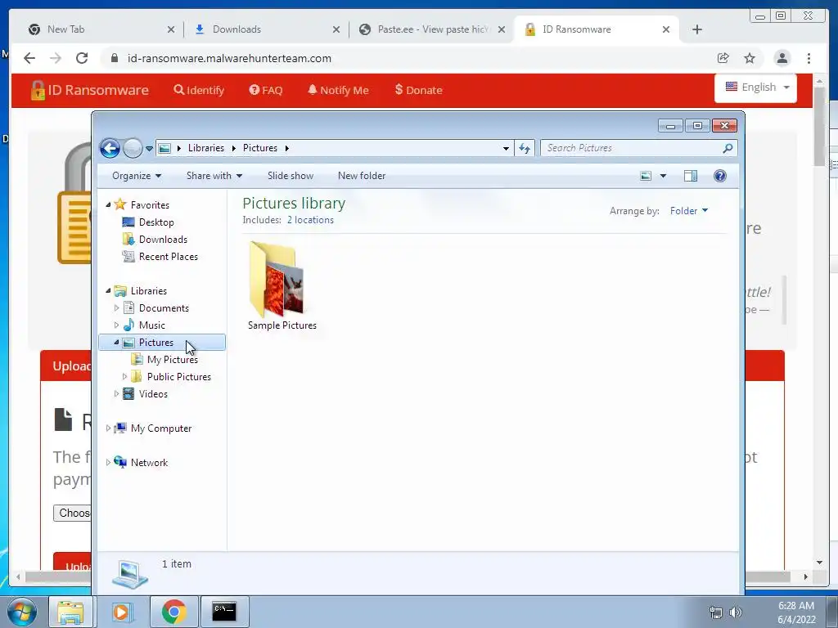Select the Music library
The width and height of the screenshot is (838, 628).
[x=151, y=325]
